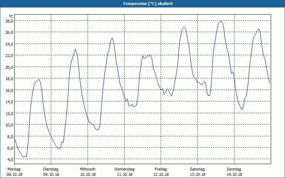Click the 09.10.18 date label
Screen dimensions: 285x178
tap(51, 174)
